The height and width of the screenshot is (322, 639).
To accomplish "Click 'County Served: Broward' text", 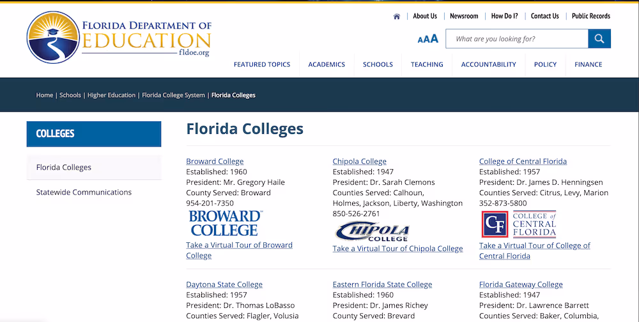I will (228, 193).
